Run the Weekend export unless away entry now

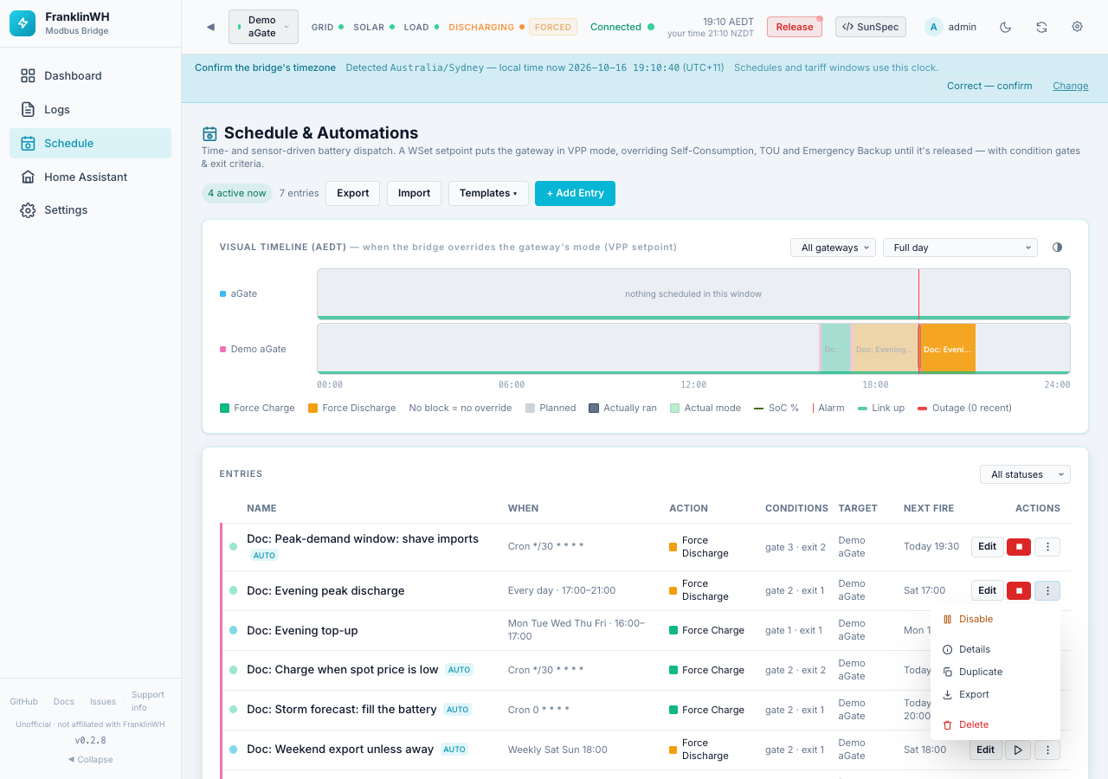(1018, 750)
